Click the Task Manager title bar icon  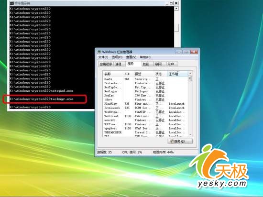tap(99, 52)
